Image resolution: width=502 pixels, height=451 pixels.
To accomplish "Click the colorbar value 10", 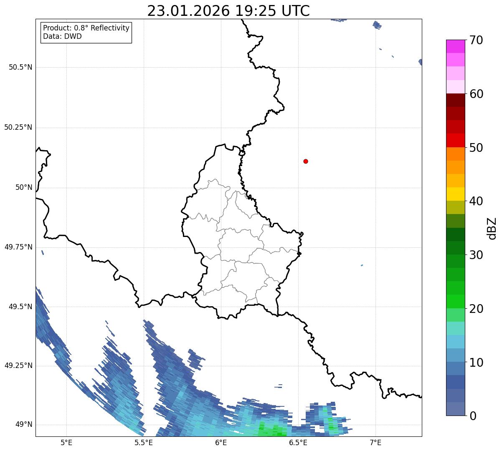I will (x=477, y=363).
